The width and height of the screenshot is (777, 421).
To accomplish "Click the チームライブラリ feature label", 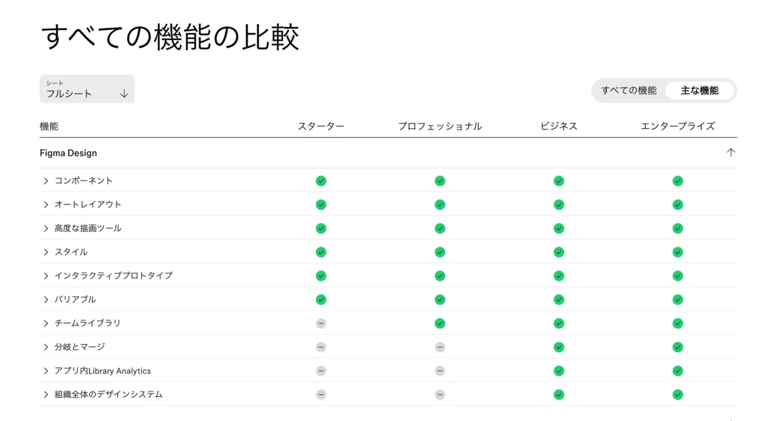I will (x=88, y=323).
